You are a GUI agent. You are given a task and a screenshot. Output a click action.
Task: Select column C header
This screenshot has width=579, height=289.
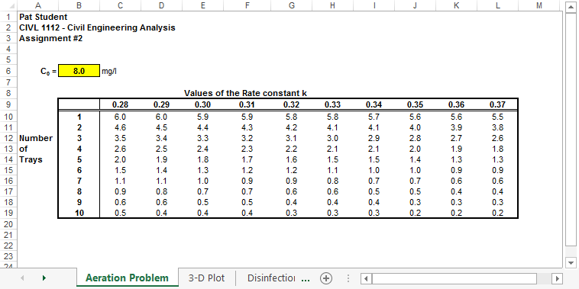pos(121,5)
